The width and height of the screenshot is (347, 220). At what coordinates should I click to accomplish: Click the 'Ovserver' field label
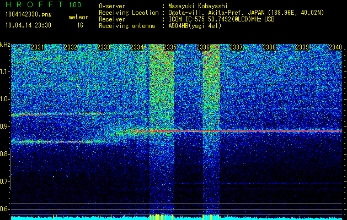pos(112,6)
